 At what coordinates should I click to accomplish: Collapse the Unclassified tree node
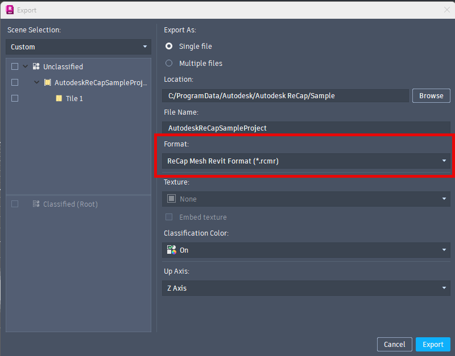tap(26, 66)
